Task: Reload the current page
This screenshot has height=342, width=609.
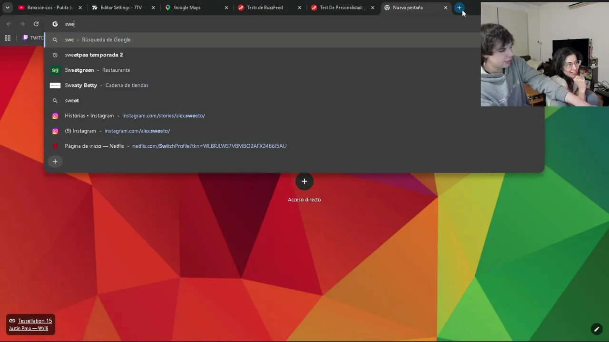Action: (36, 24)
